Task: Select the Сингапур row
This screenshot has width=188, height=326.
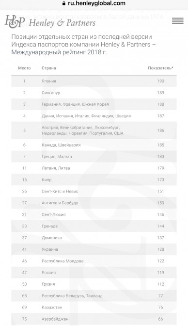Action: click(94, 93)
